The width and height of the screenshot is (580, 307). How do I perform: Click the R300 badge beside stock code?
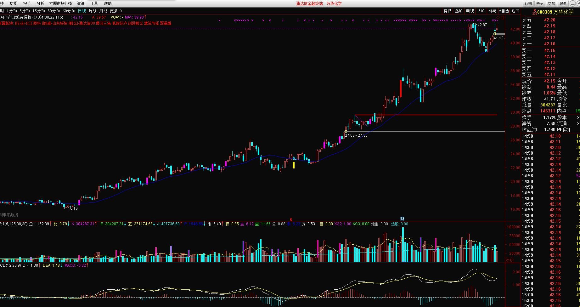[x=534, y=12]
